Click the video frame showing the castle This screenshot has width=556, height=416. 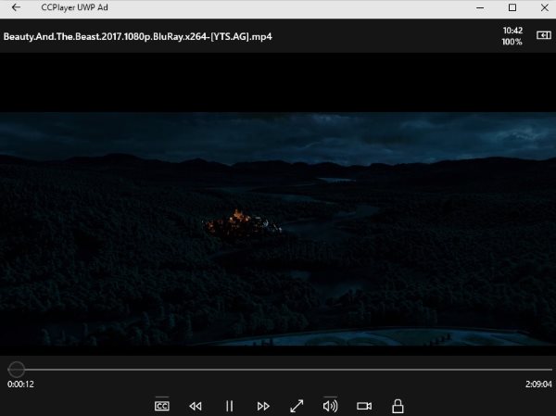[278, 229]
